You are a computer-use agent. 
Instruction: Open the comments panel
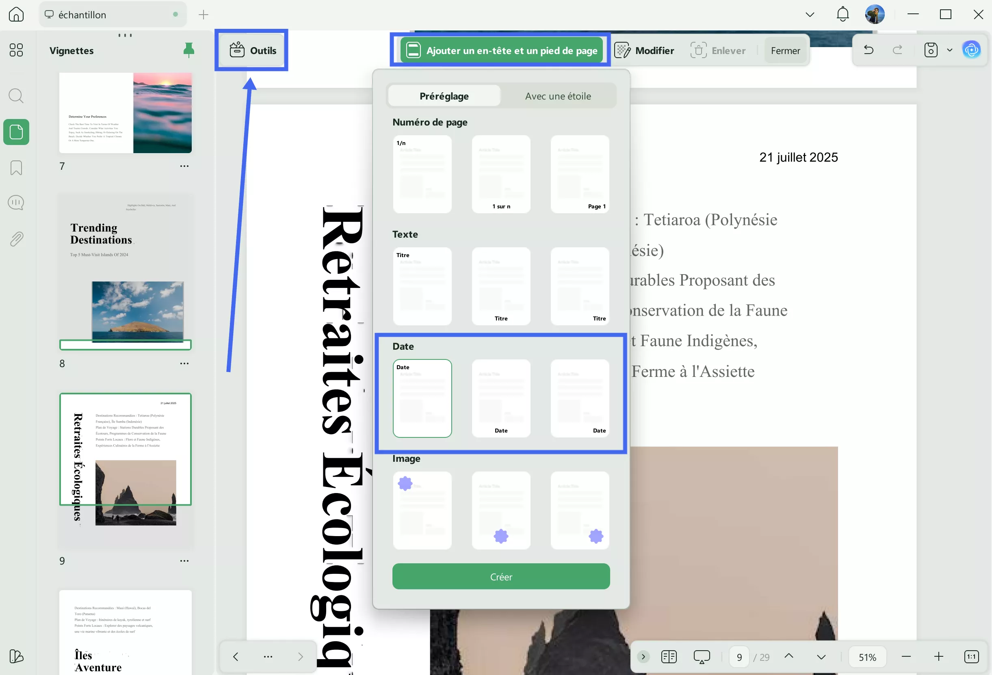coord(16,202)
